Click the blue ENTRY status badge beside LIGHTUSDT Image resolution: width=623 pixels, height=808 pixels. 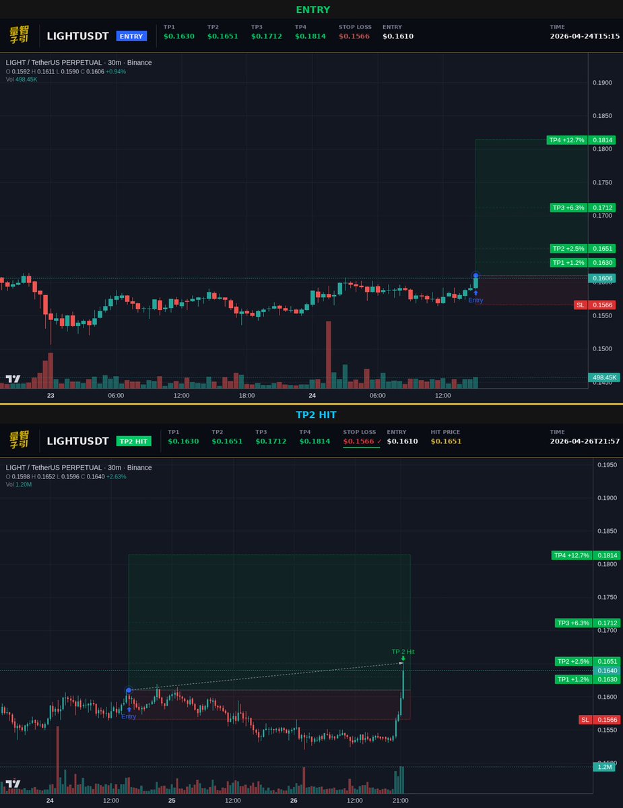pos(131,36)
